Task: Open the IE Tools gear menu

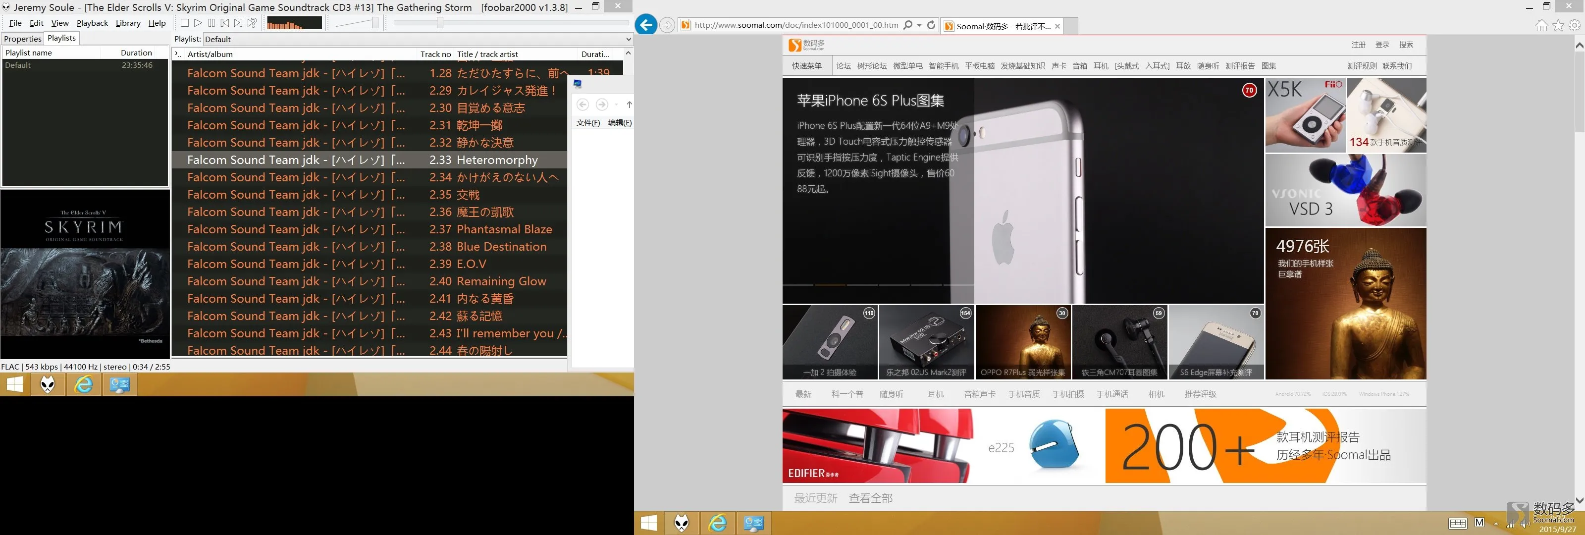Action: 1575,25
